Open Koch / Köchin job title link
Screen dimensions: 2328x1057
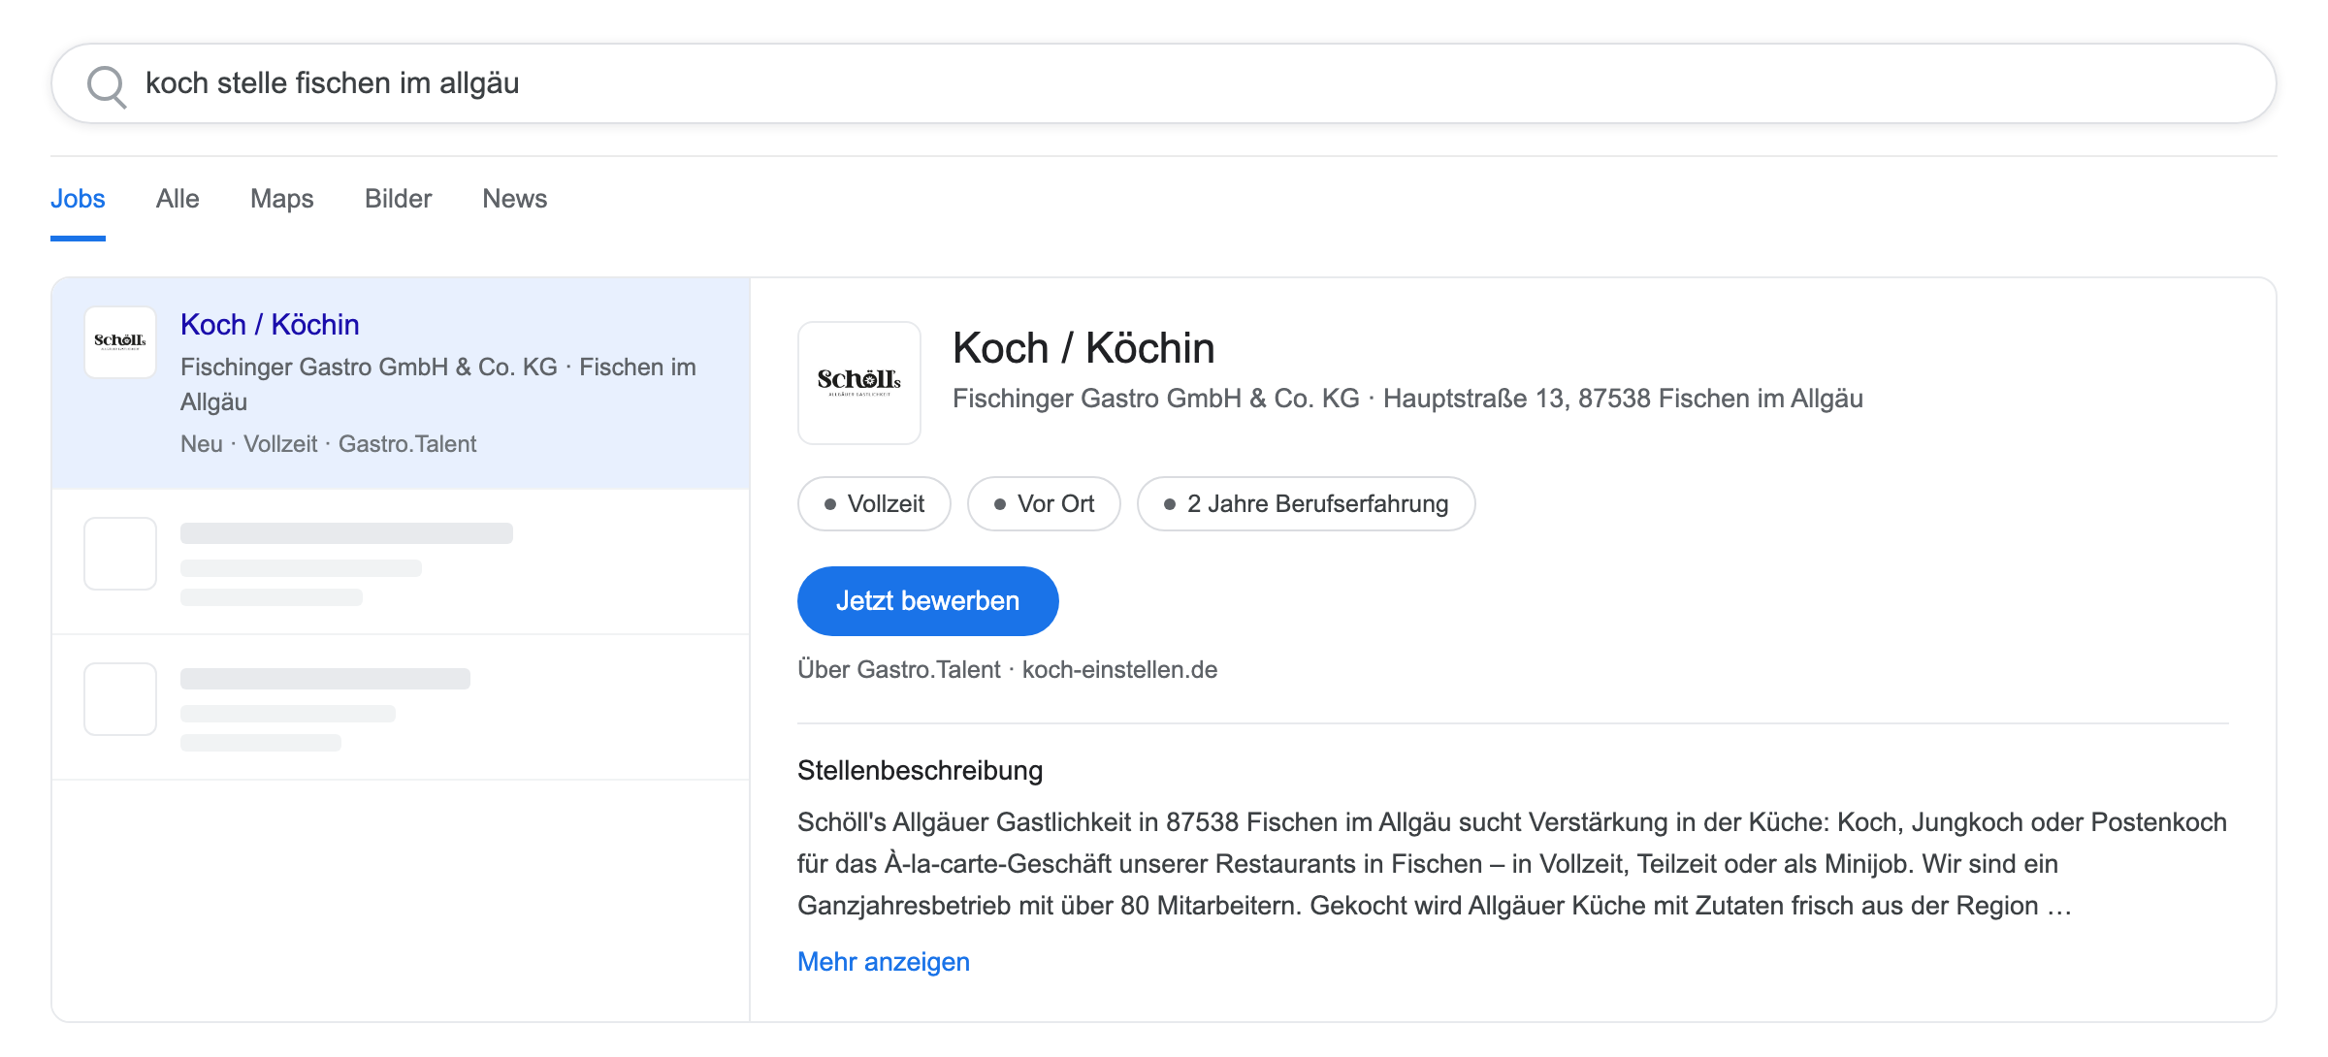(270, 325)
